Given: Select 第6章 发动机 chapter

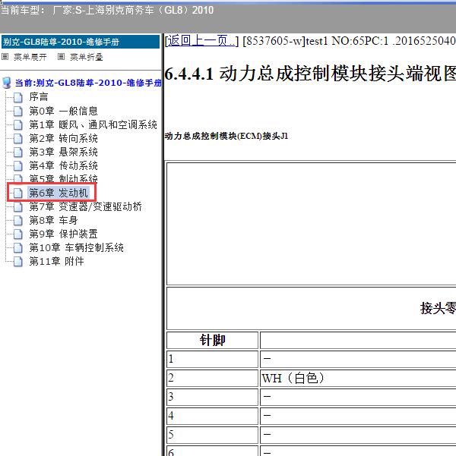Looking at the screenshot, I should pos(59,193).
